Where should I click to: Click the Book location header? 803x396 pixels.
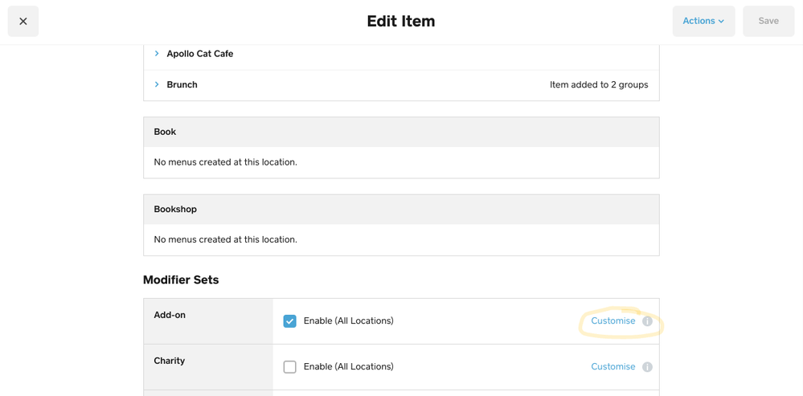coord(166,132)
